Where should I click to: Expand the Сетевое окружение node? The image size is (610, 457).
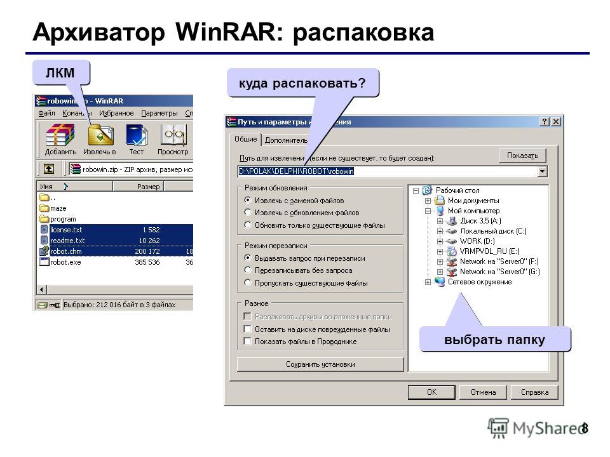tap(428, 282)
